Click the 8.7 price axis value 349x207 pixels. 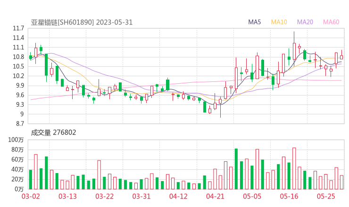pyautogui.click(x=19, y=124)
